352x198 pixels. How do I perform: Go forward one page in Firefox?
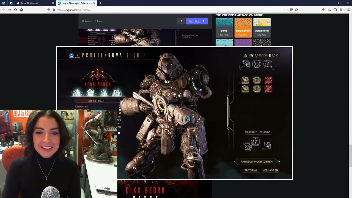(x=10, y=10)
